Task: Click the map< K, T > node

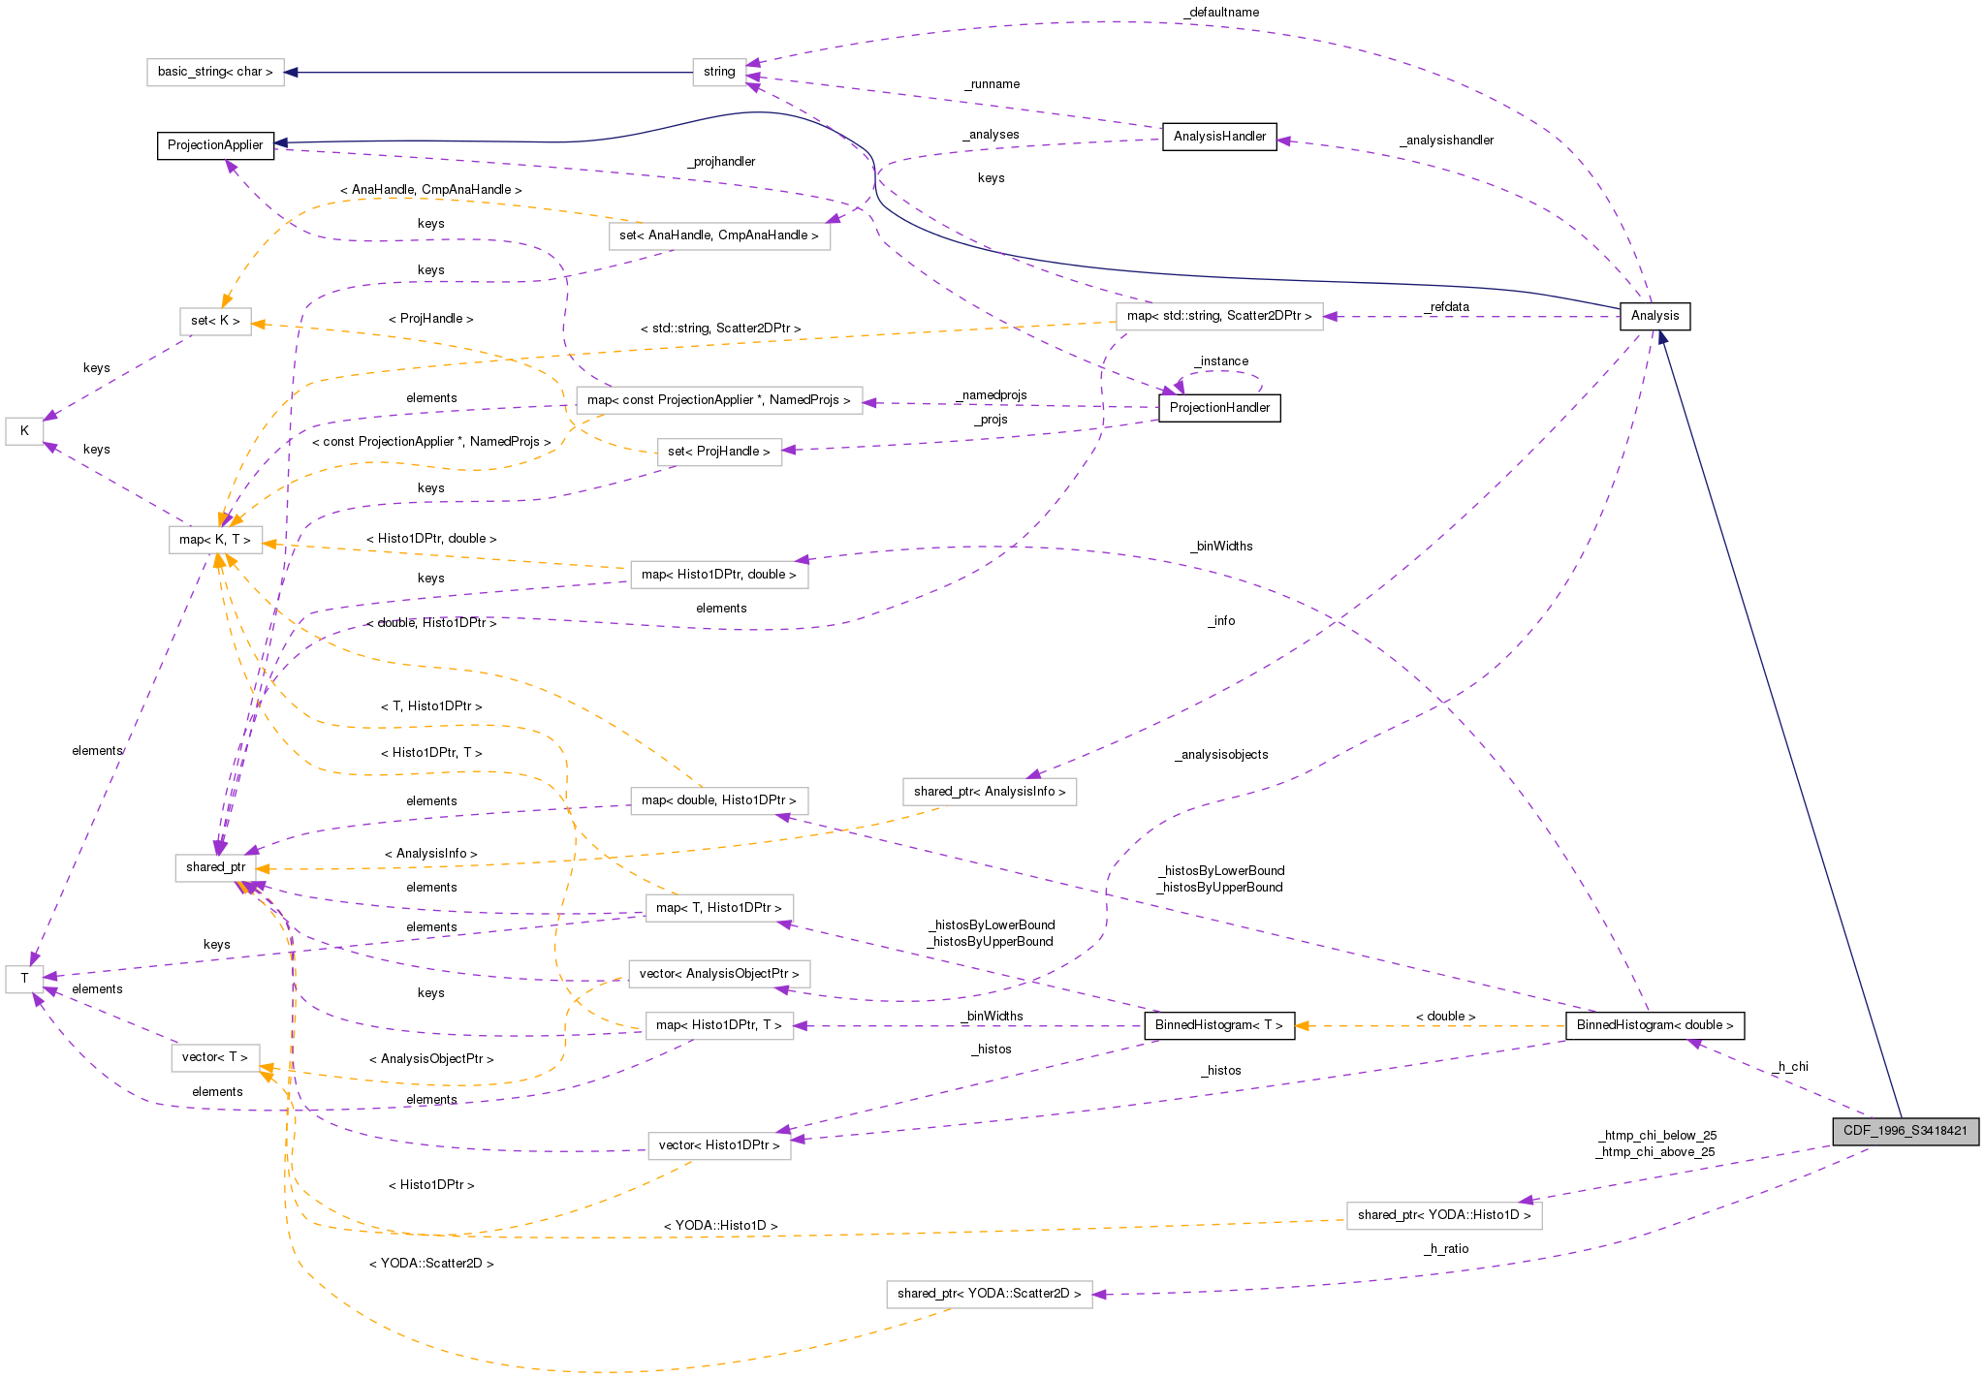Action: [215, 540]
